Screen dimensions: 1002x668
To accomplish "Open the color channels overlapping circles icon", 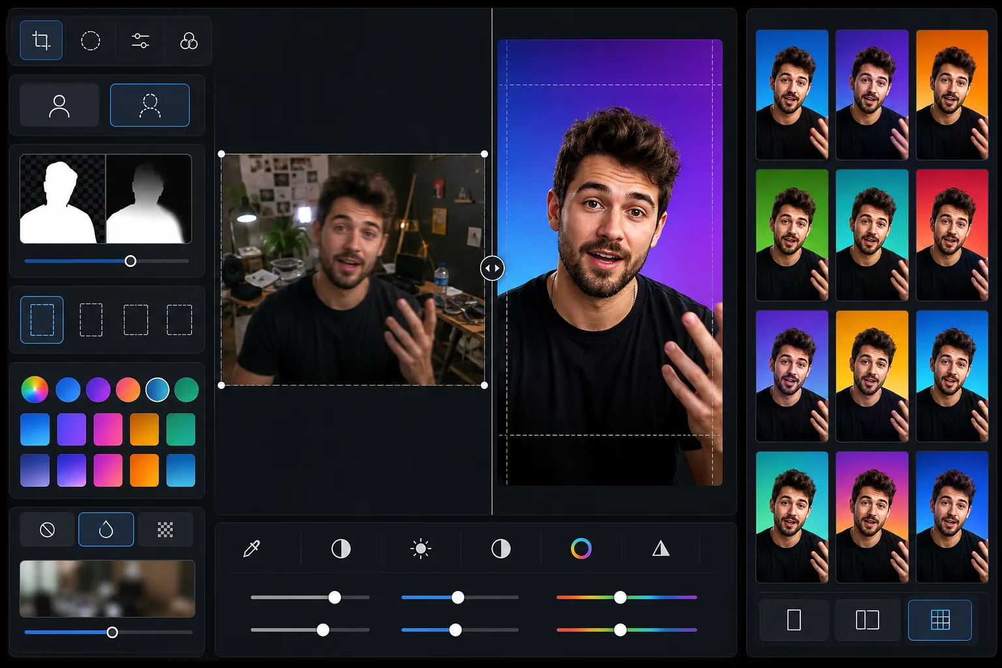I will (x=189, y=41).
